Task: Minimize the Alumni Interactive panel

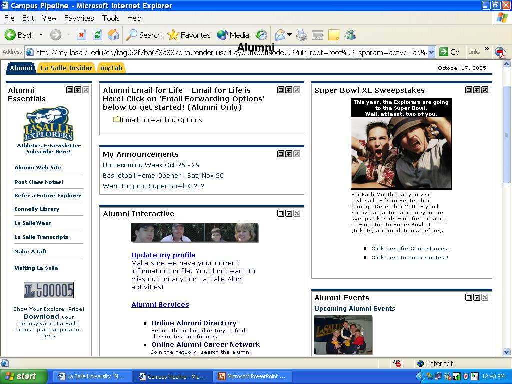Action: point(289,213)
